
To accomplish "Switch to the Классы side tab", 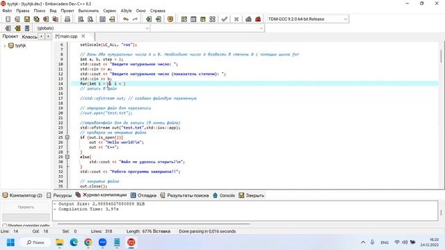I will [29, 37].
